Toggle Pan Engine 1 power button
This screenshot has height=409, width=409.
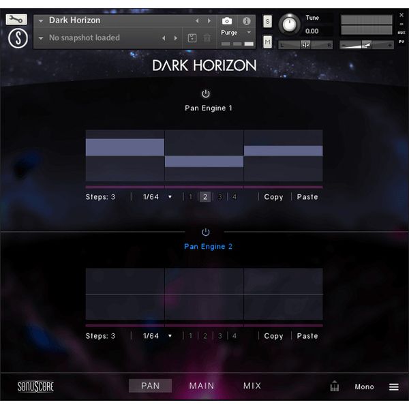point(206,93)
